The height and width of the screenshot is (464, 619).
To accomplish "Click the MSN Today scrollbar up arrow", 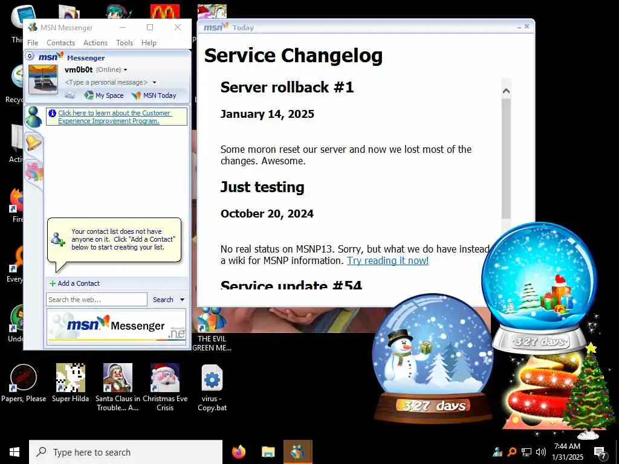I will [506, 91].
